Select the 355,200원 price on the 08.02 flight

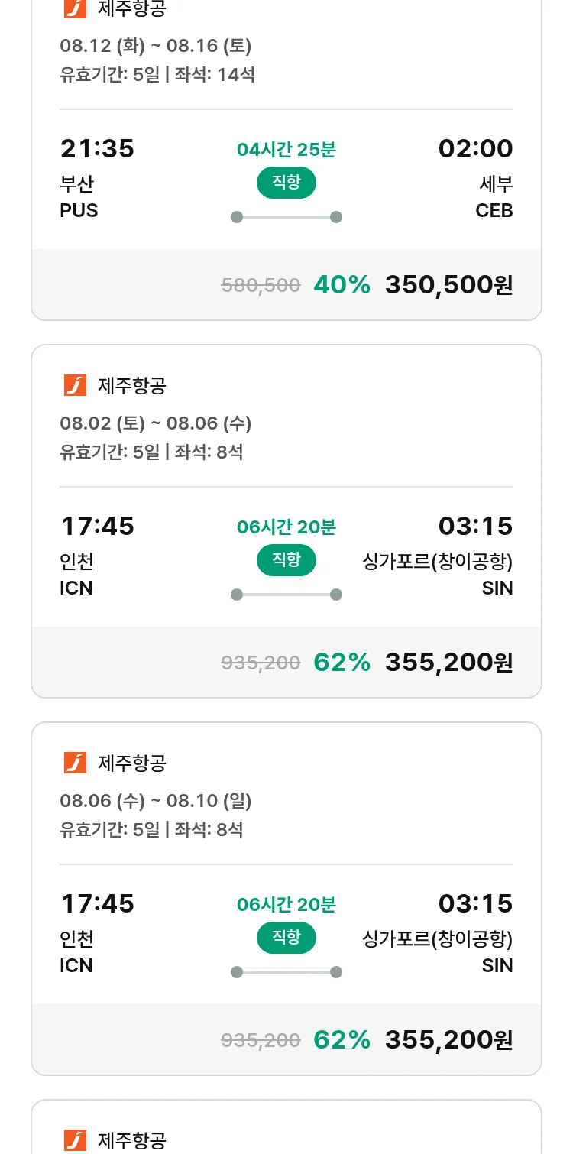[x=448, y=663]
